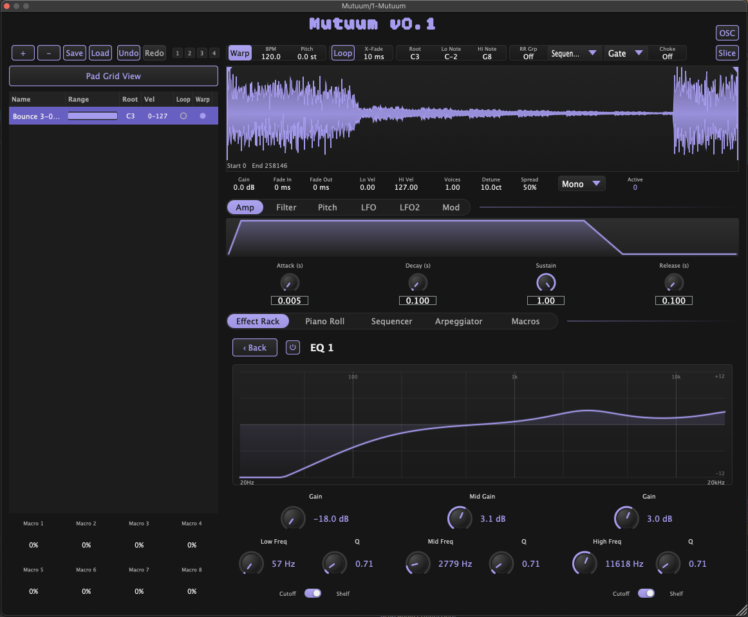This screenshot has width=748, height=617.
Task: Disable Warp dot for Bounce 3-0 row
Action: tap(203, 116)
